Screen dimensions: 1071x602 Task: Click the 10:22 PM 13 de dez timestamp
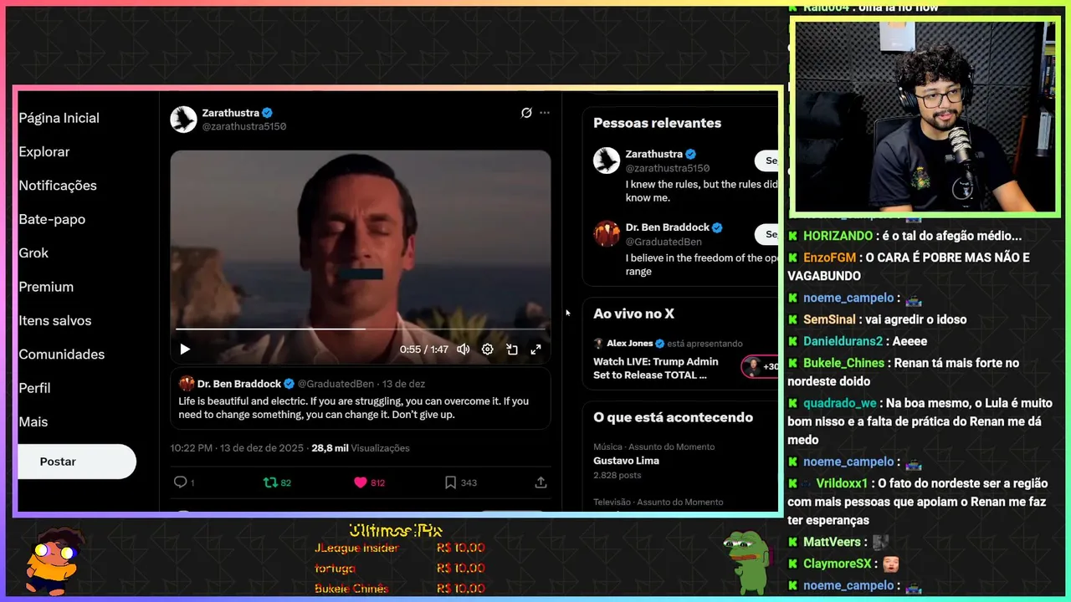click(237, 448)
